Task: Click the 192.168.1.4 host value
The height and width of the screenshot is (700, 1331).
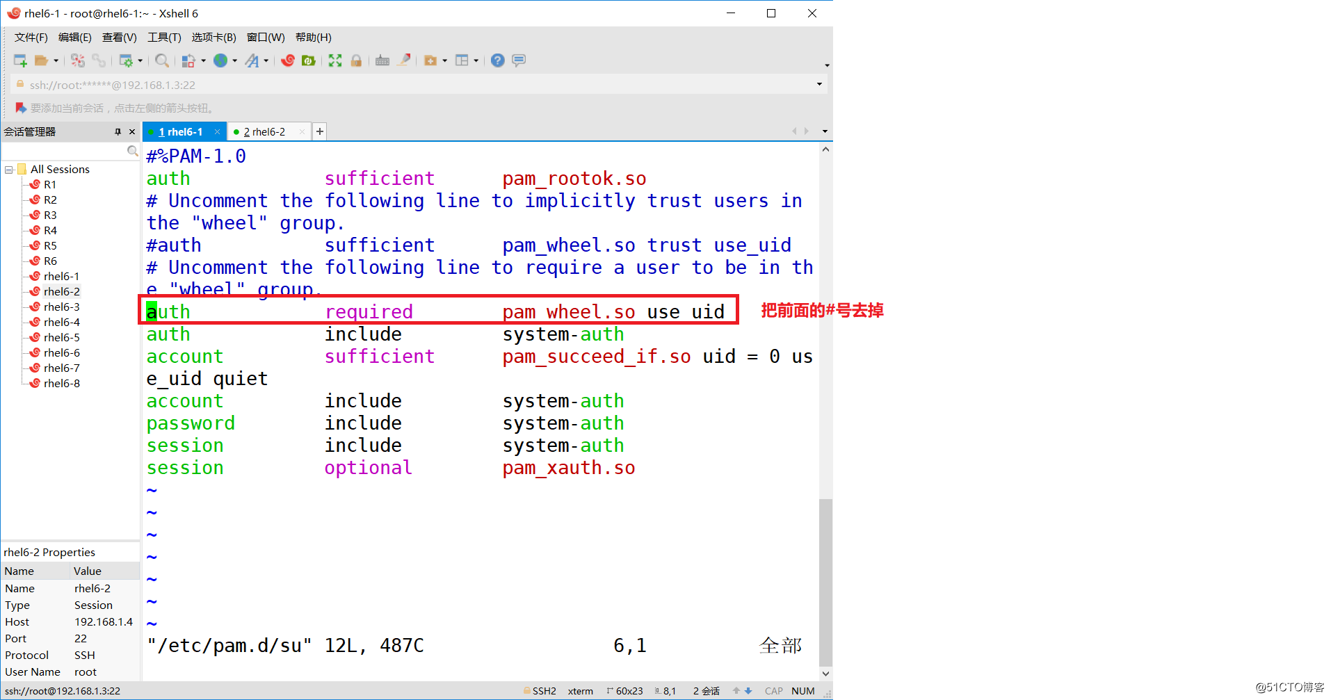Action: (x=104, y=622)
